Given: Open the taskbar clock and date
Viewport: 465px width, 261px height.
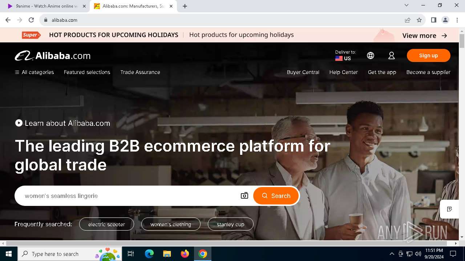Looking at the screenshot, I should [434, 254].
